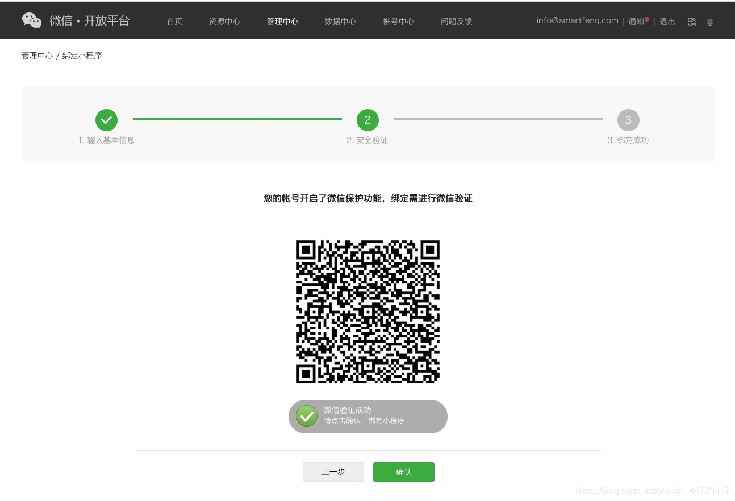Click the 绑定小程序 breadcrumb text
The width and height of the screenshot is (735, 501).
[82, 56]
